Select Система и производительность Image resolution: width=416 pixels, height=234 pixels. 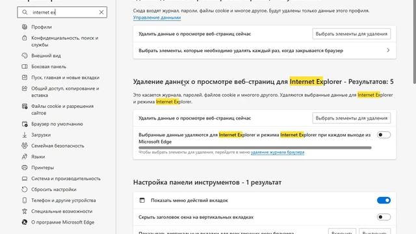[x=66, y=179]
